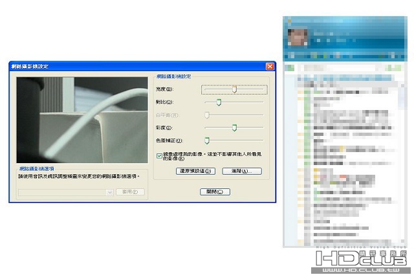Screen dimensions: 414x277
Task: Click the 網路攝影機選項 group heading
Action: click(37, 169)
